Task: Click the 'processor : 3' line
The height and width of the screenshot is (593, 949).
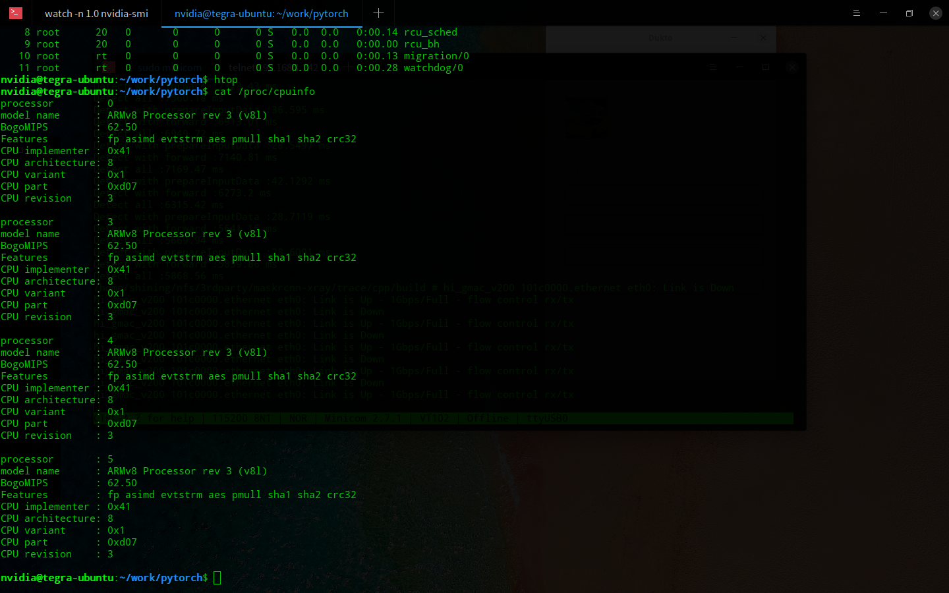Action: point(57,222)
